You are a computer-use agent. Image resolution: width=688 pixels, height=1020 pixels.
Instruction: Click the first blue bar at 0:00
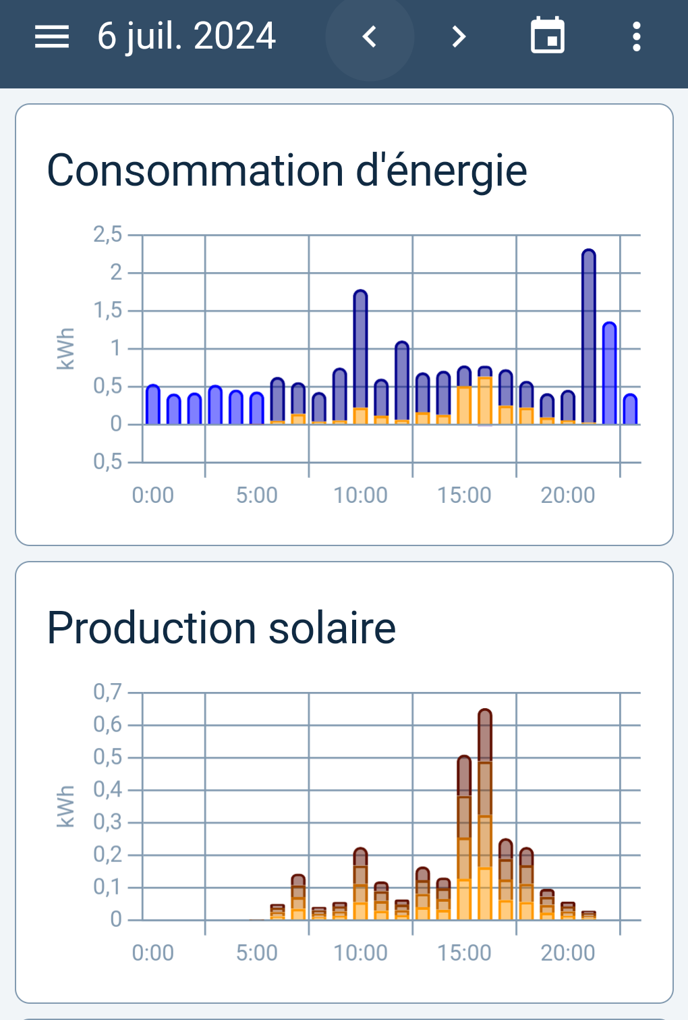point(153,404)
